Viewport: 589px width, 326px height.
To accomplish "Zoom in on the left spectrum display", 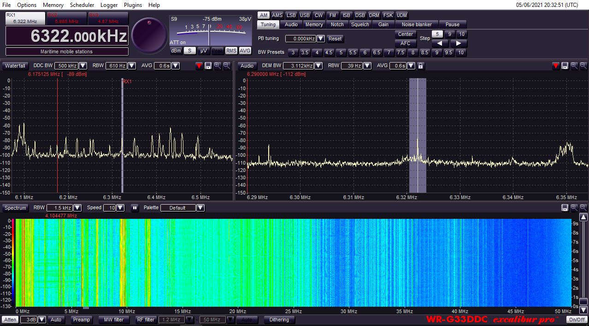I will (x=217, y=65).
